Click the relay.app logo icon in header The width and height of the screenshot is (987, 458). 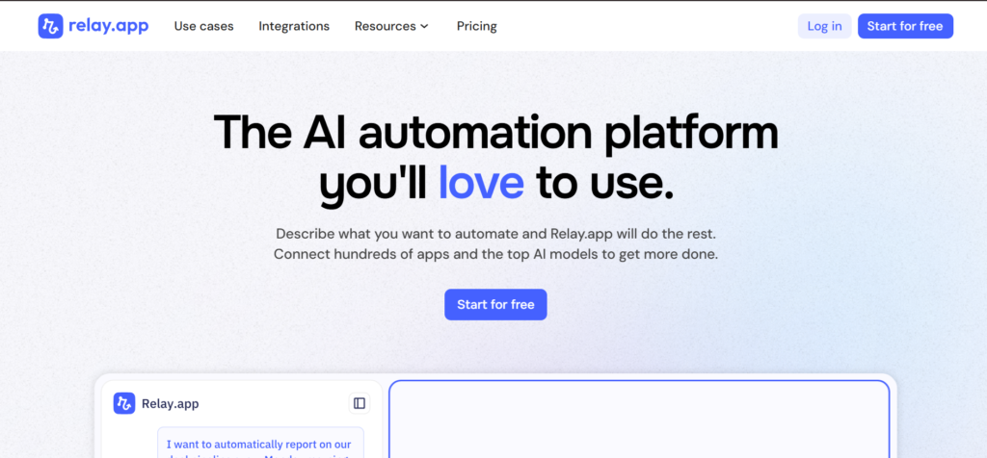tap(50, 26)
